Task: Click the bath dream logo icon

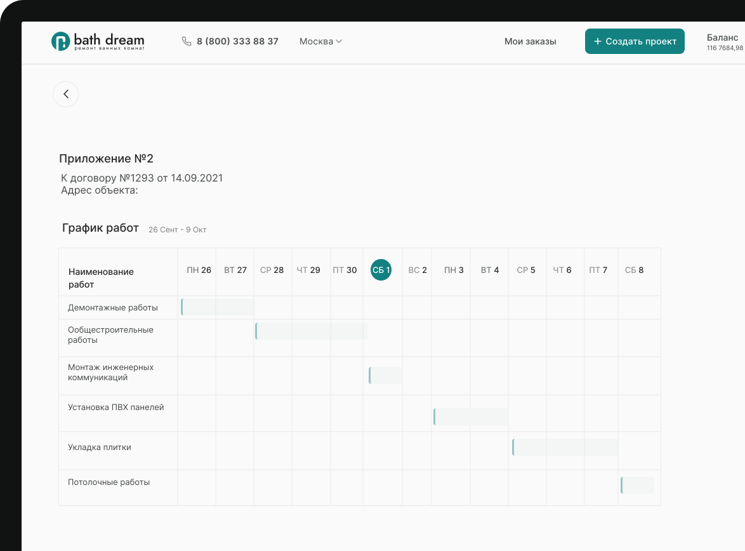Action: 60,41
